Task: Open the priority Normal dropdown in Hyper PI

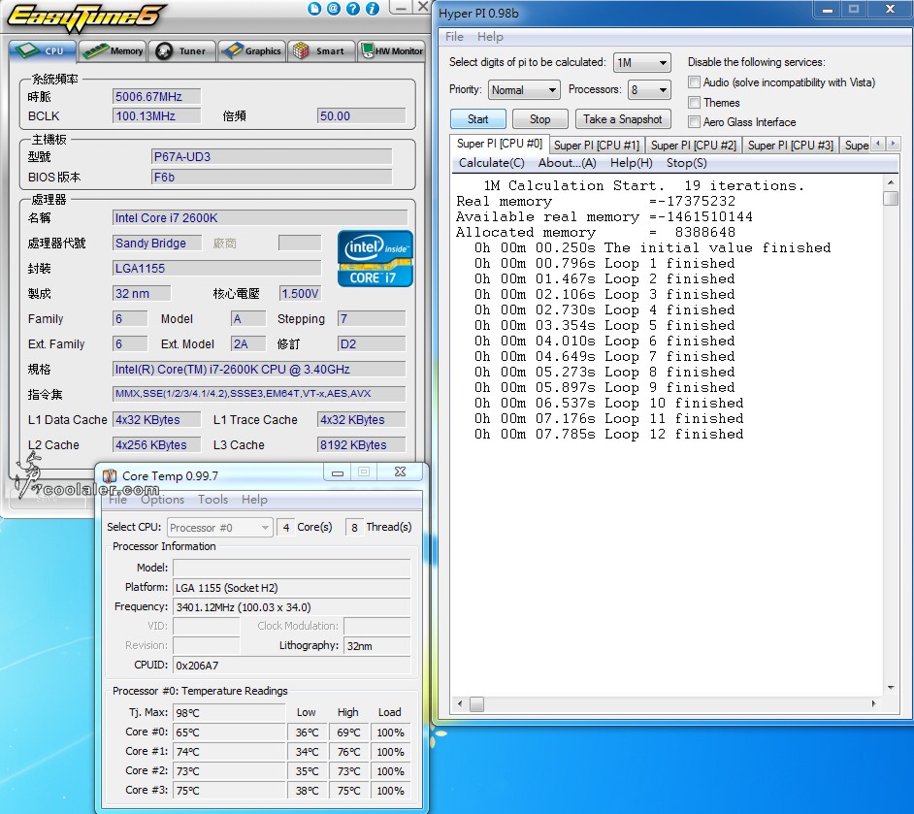Action: (x=523, y=89)
